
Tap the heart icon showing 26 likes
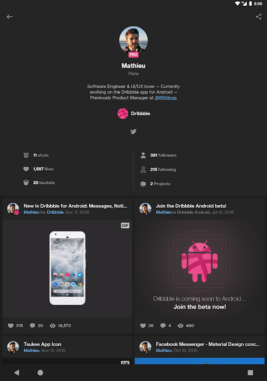coord(143,326)
